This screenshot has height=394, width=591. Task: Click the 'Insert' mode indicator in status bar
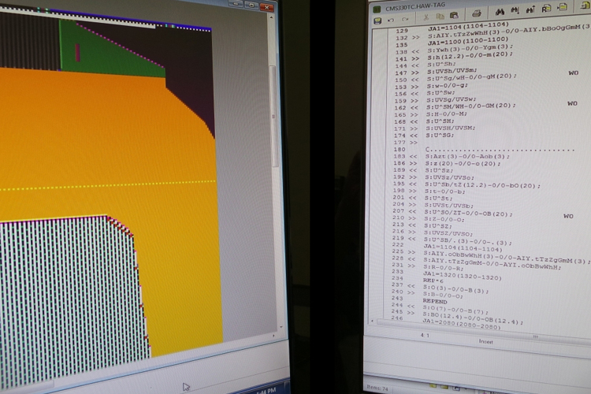(486, 341)
